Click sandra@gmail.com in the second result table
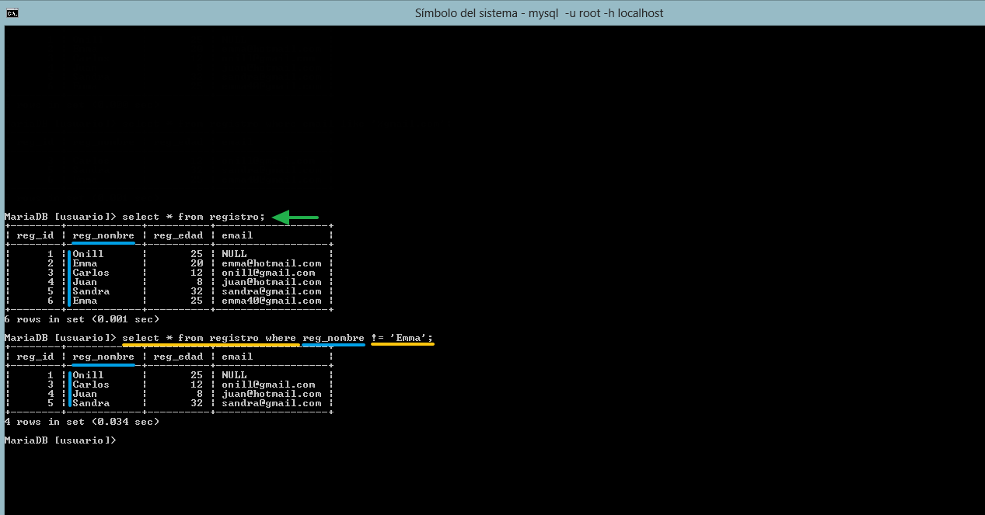985x515 pixels. coord(271,403)
